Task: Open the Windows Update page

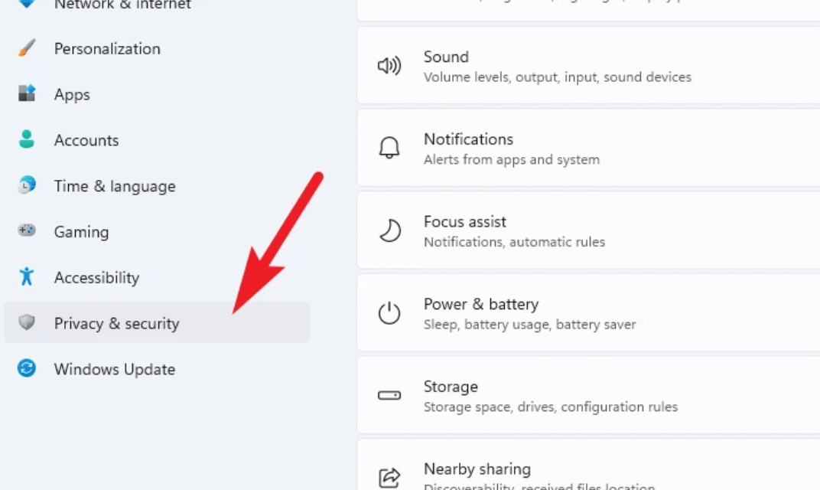Action: tap(115, 369)
